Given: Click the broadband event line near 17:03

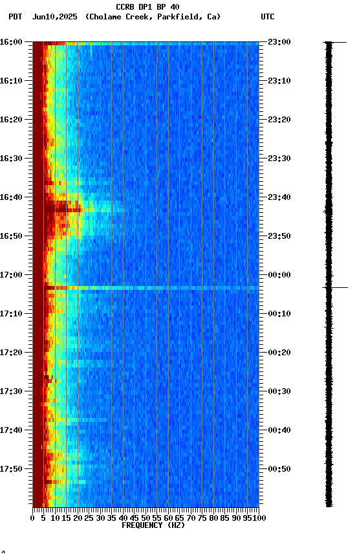Looking at the screenshot, I should click(x=146, y=288).
